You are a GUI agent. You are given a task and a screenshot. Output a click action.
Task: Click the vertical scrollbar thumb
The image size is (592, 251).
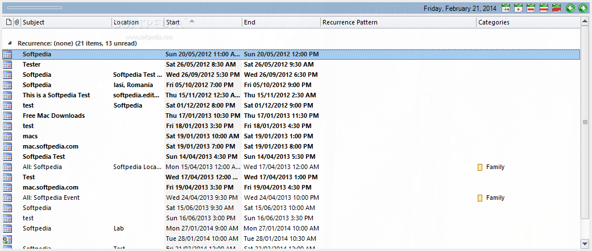click(x=585, y=122)
